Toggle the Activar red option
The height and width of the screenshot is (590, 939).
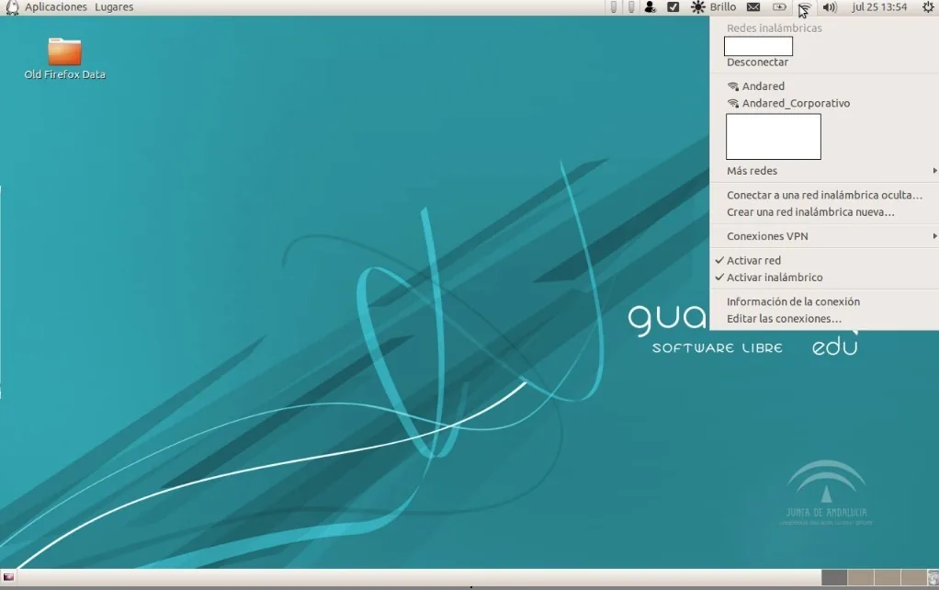824,261
